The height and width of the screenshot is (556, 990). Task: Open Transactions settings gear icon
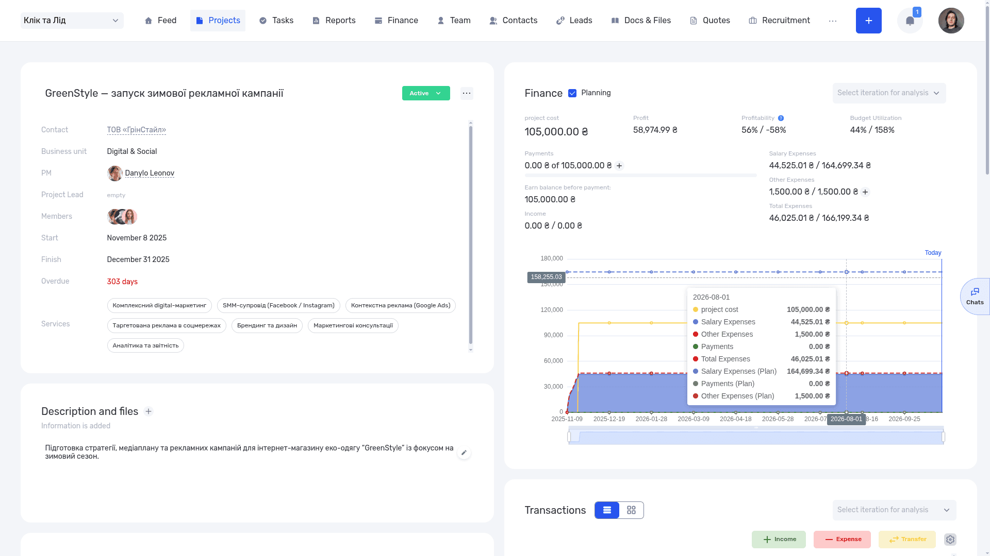(x=950, y=540)
